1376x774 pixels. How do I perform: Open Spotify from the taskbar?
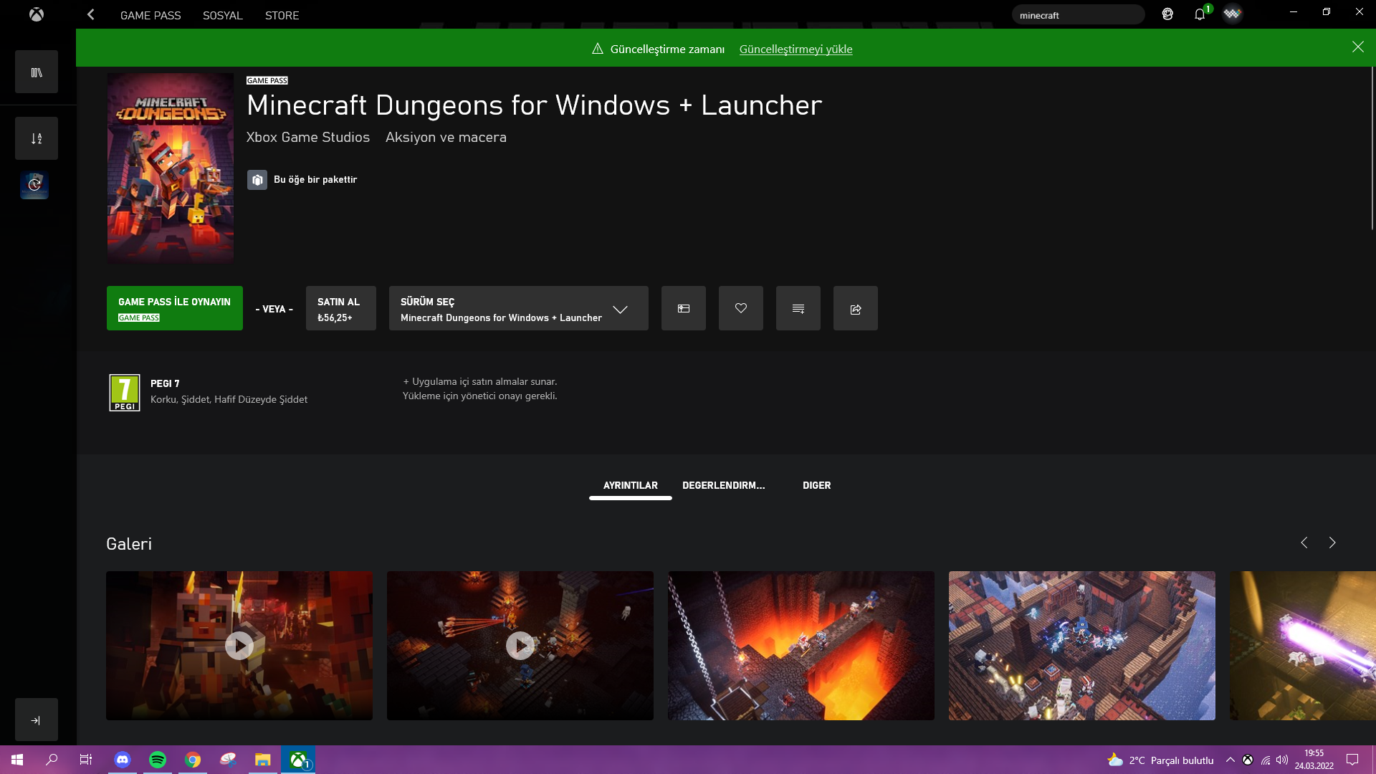tap(158, 760)
